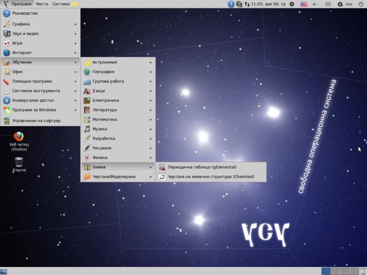367x275 pixels.
Task: Click the US flag keyboard layout indicator
Action: point(304,4)
